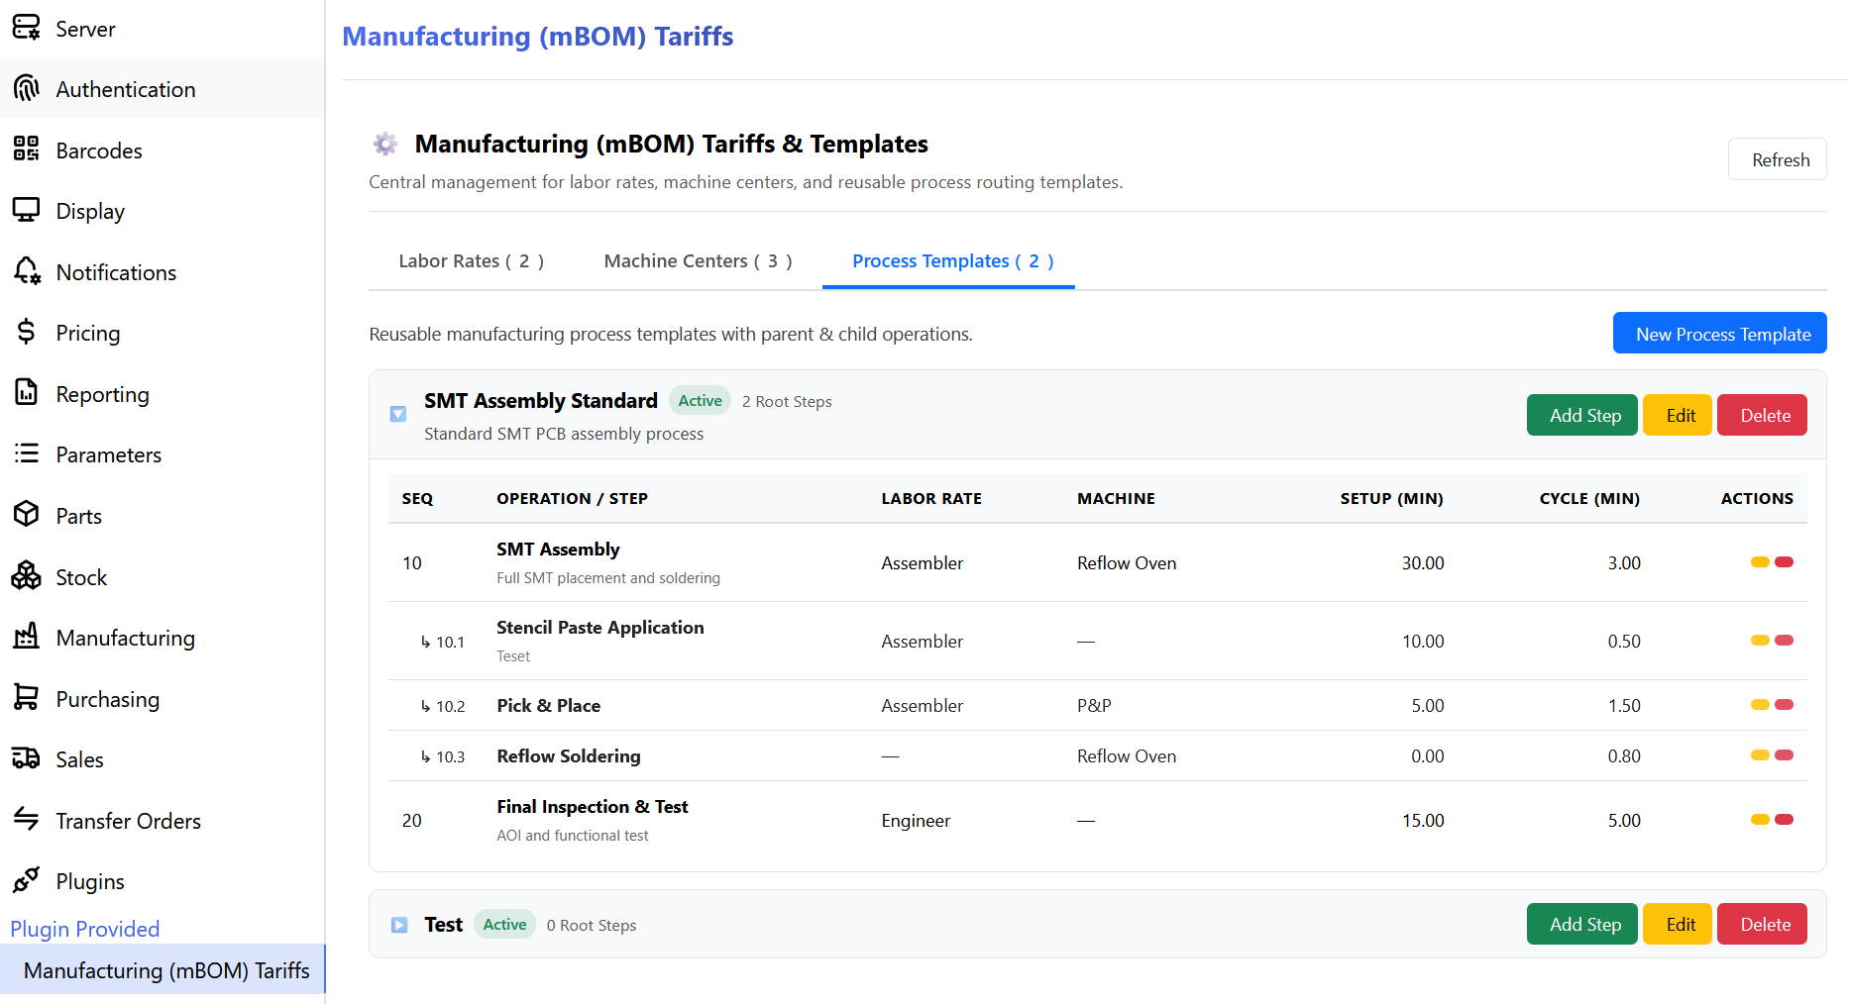Click the Stock boxes icon
This screenshot has height=1004, width=1849.
coord(27,576)
